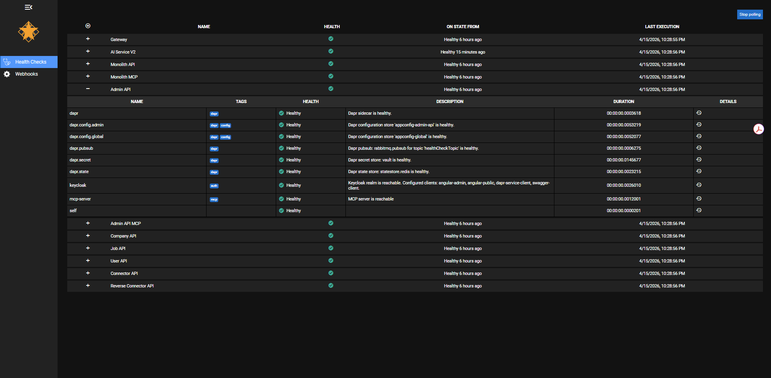Screen dimensions: 771x378
Task: Click the auth tag on keycloak row
Action: pos(214,186)
